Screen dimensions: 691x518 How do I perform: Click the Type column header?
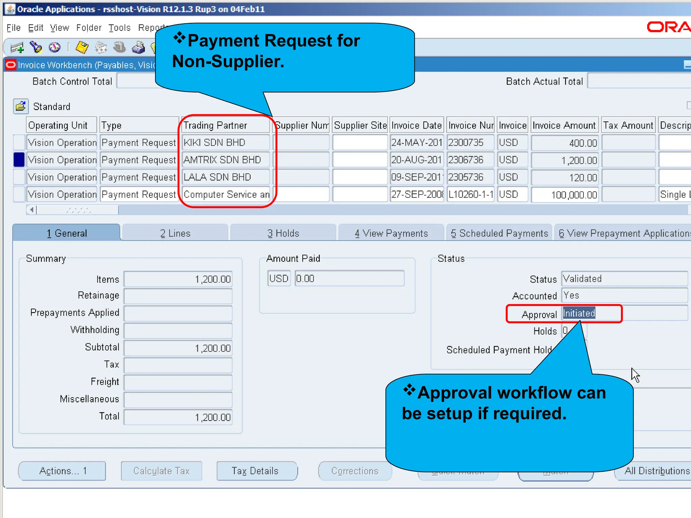[139, 125]
